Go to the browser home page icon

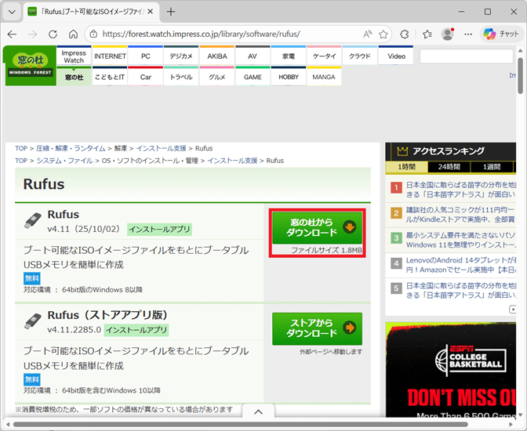pyautogui.click(x=73, y=34)
